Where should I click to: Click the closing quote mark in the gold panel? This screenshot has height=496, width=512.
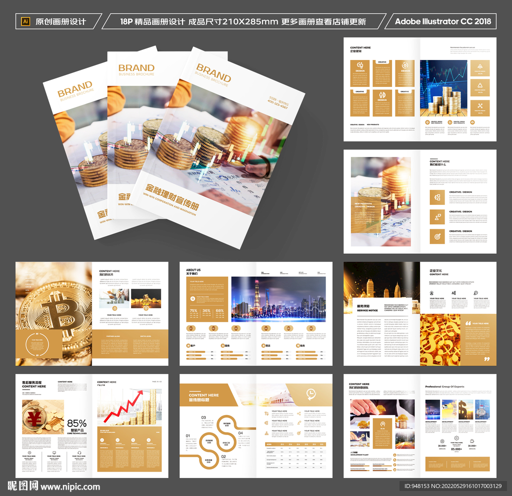click(x=486, y=359)
